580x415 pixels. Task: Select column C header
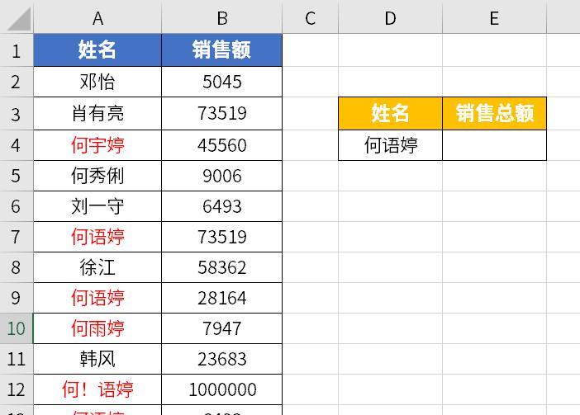pos(311,17)
